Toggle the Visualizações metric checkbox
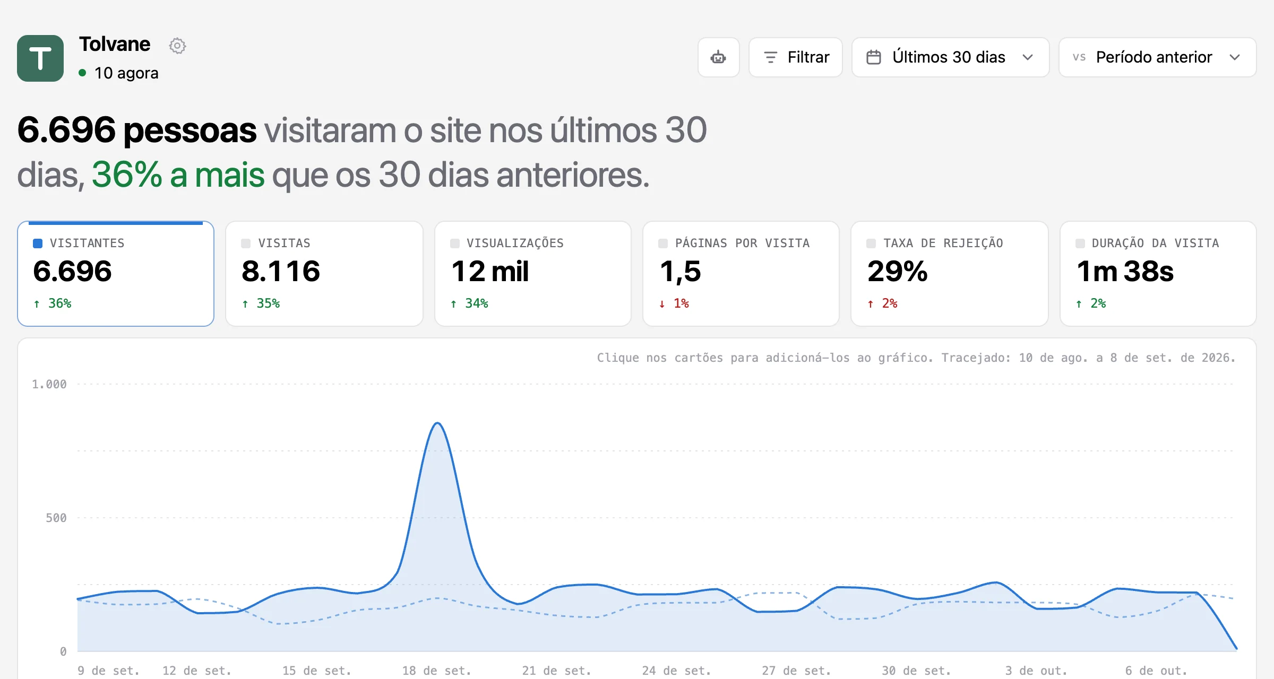The width and height of the screenshot is (1274, 679). pos(454,243)
